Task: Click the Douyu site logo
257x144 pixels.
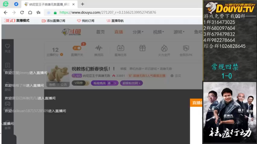Action: pos(71,32)
